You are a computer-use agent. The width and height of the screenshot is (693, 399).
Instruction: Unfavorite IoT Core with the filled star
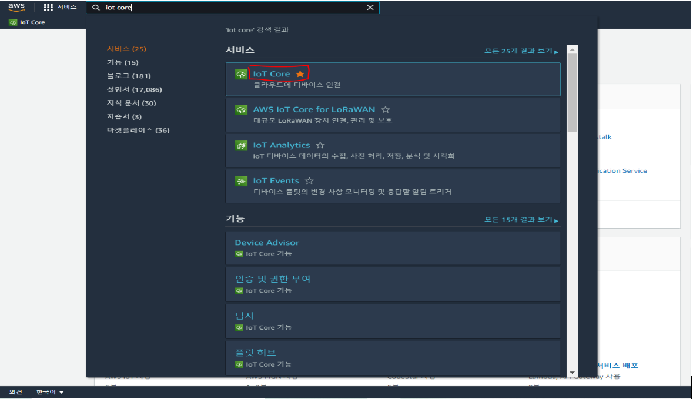(300, 74)
